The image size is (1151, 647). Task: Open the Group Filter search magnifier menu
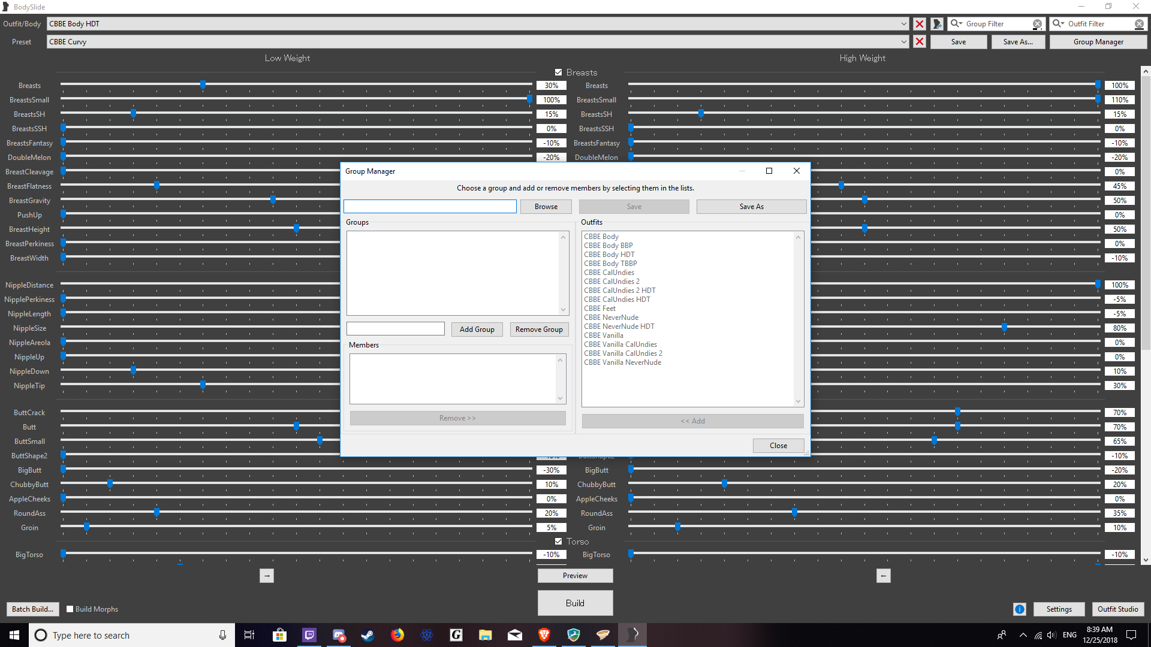pos(956,24)
